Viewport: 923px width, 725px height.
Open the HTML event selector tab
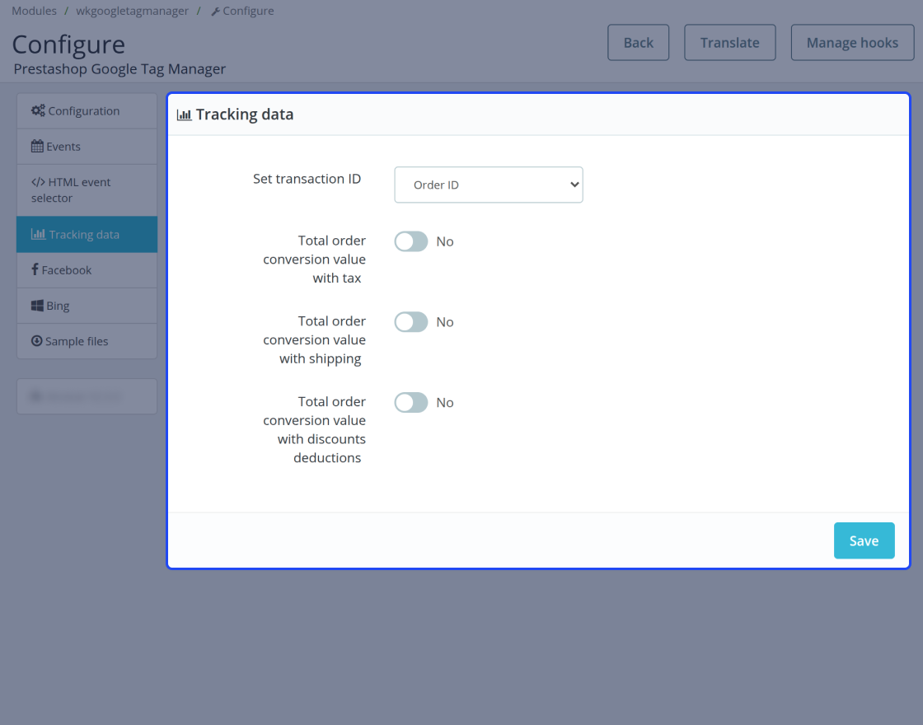pyautogui.click(x=87, y=190)
